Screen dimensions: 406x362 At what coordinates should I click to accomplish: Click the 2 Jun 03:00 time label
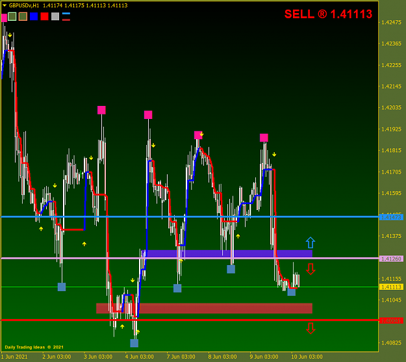[x=57, y=357]
